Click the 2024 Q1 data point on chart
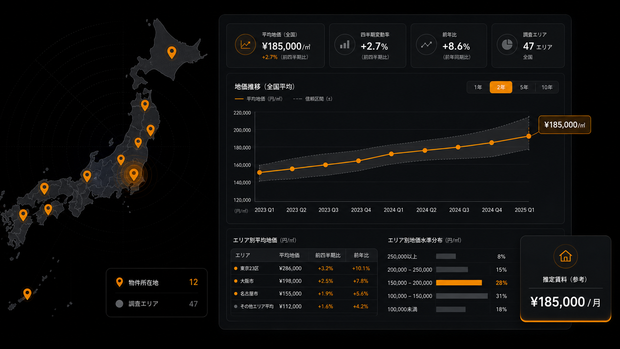Image resolution: width=620 pixels, height=349 pixels. [391, 154]
